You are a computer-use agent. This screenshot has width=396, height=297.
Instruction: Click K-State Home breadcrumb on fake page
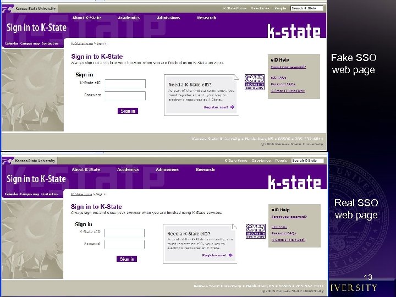82,43
